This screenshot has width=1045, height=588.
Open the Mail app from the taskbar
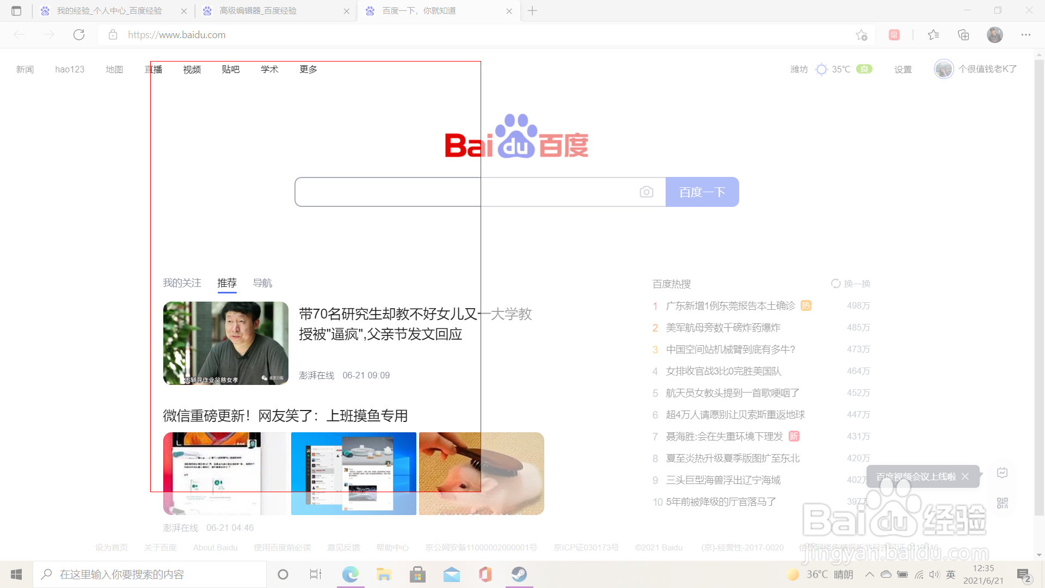tap(451, 574)
